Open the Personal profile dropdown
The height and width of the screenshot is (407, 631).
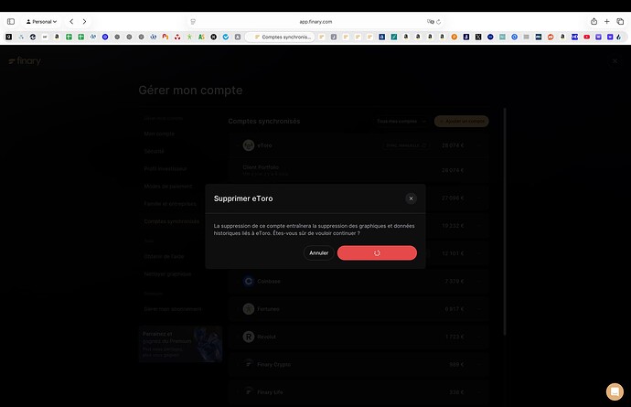pos(41,22)
